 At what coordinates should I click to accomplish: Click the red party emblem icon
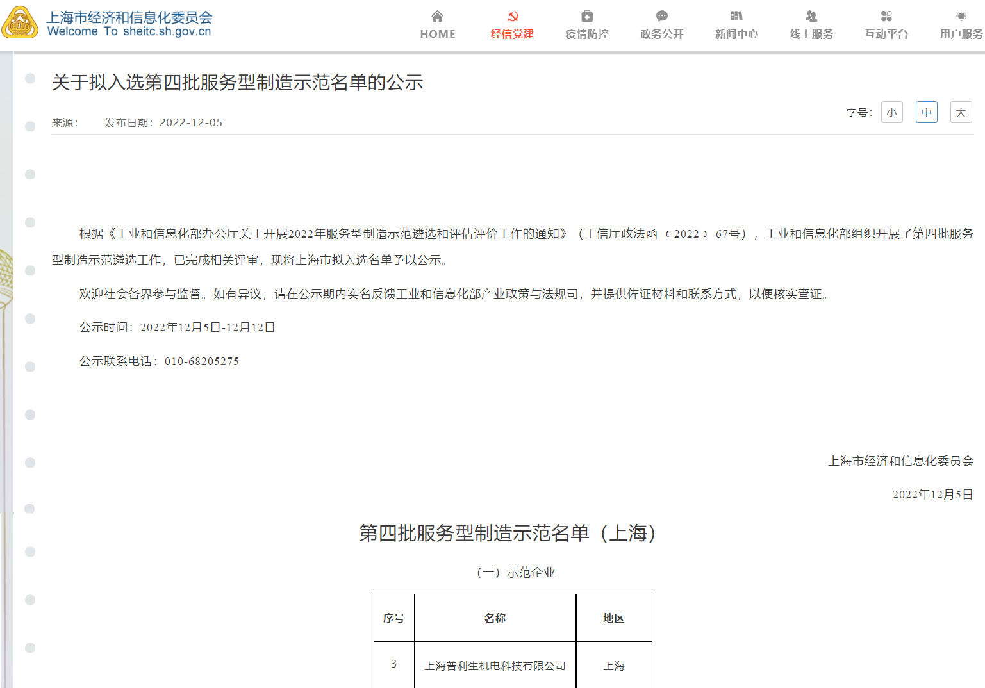[x=512, y=16]
